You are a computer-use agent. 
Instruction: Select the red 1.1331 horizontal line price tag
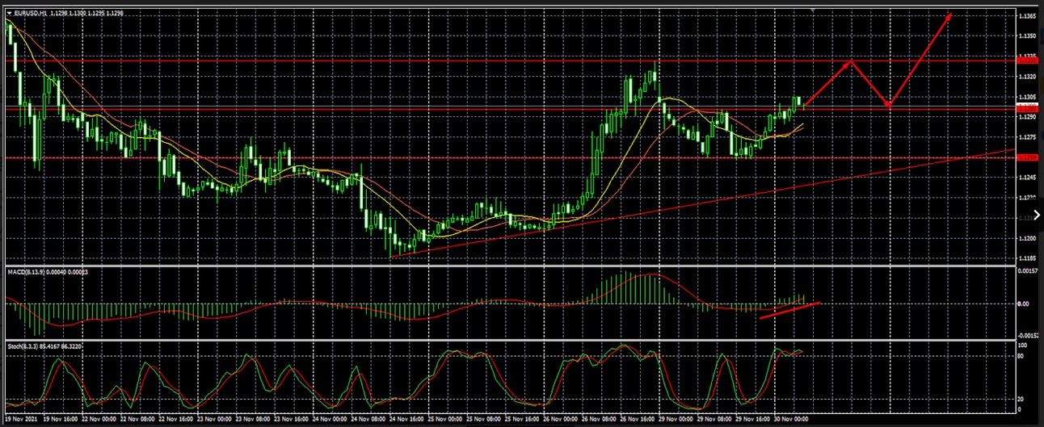tap(1027, 61)
